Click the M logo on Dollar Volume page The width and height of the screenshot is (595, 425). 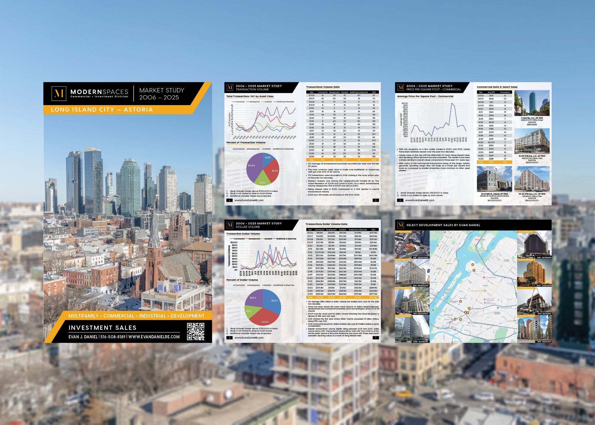pos(230,225)
